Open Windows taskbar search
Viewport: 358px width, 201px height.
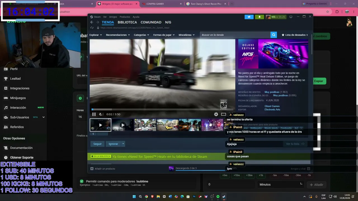pos(140,197)
